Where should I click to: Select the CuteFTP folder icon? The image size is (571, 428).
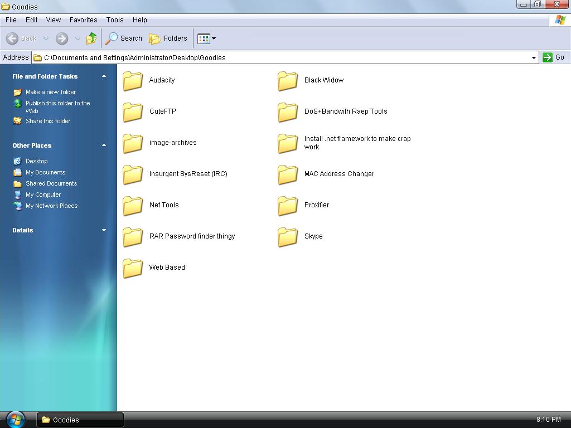[133, 111]
